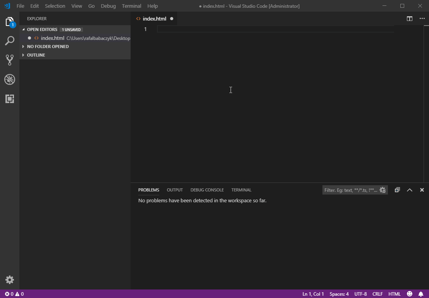Open the Debug view icon
Image resolution: width=429 pixels, height=298 pixels.
10,79
